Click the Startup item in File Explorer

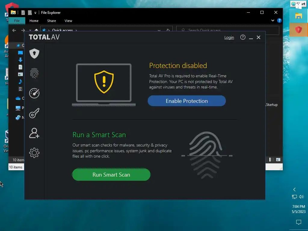pyautogui.click(x=272, y=105)
